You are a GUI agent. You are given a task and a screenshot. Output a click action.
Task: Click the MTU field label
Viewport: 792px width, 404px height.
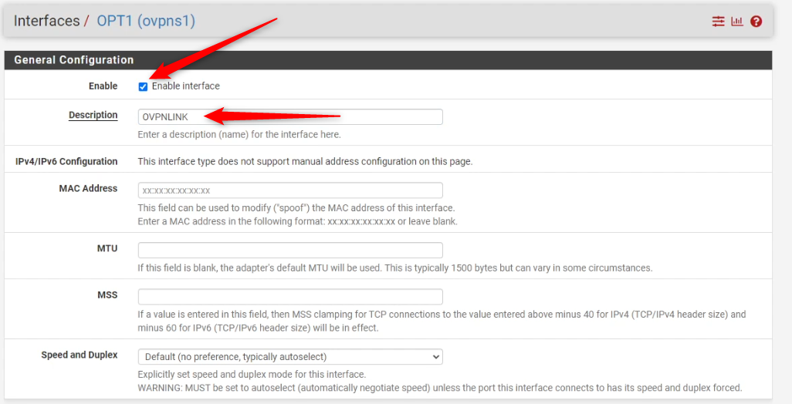[x=107, y=248]
